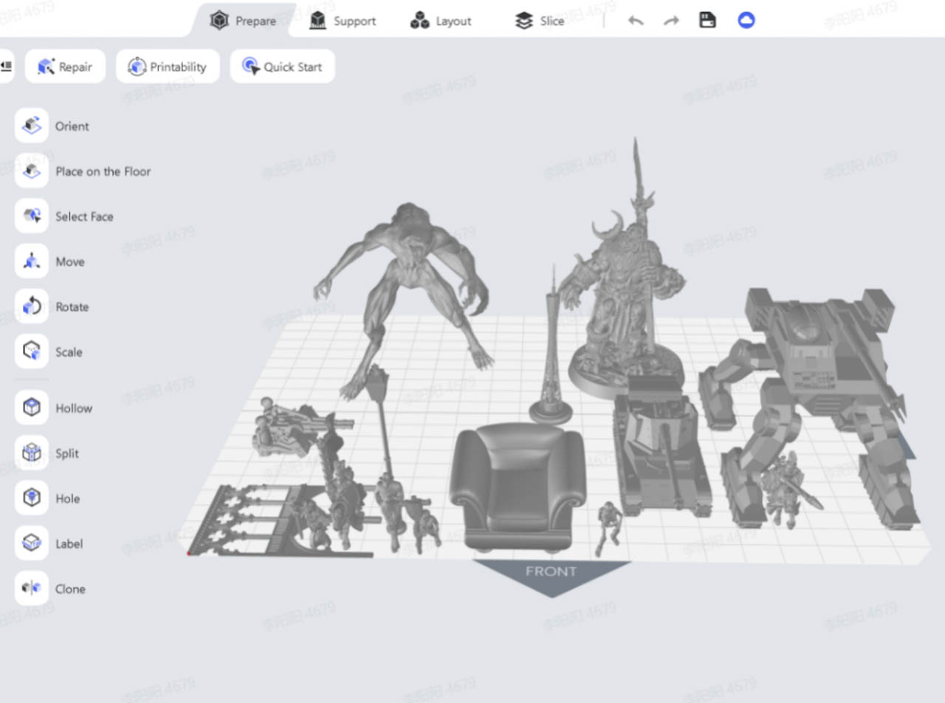
Task: Go to the Layout tab
Action: (441, 21)
